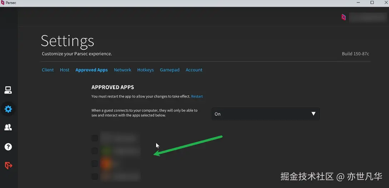Open the Gamepad tab

click(x=170, y=70)
